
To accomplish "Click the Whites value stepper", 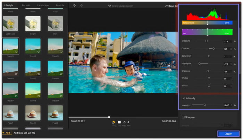I will tap(231, 79).
